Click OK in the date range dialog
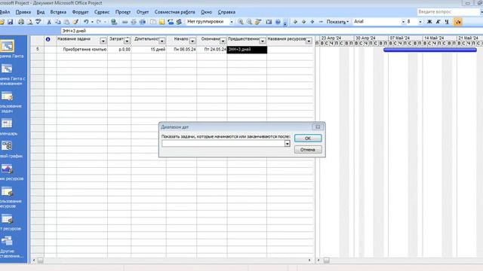This screenshot has width=483, height=271. click(x=308, y=139)
